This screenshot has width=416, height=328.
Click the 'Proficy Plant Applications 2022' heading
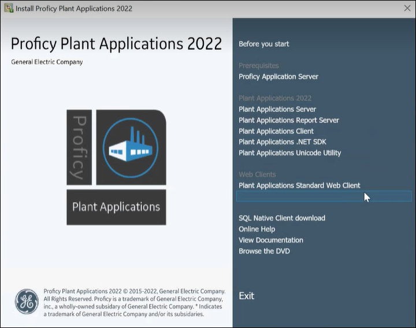[x=116, y=44]
